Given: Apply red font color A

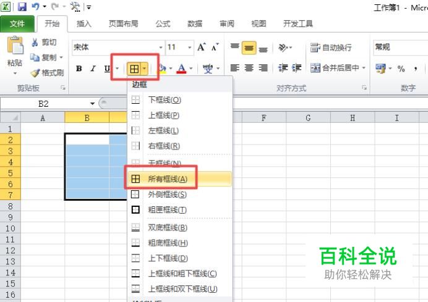Looking at the screenshot, I should [x=181, y=69].
